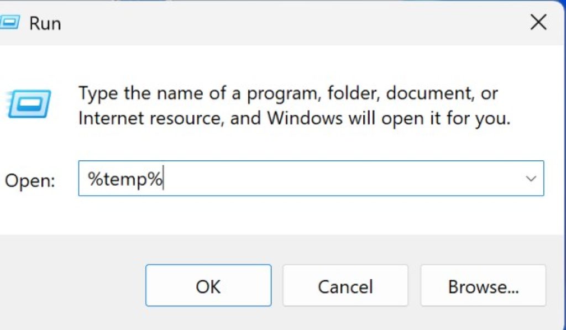Click the word "document" in the description
This screenshot has width=566, height=330.
pos(427,93)
